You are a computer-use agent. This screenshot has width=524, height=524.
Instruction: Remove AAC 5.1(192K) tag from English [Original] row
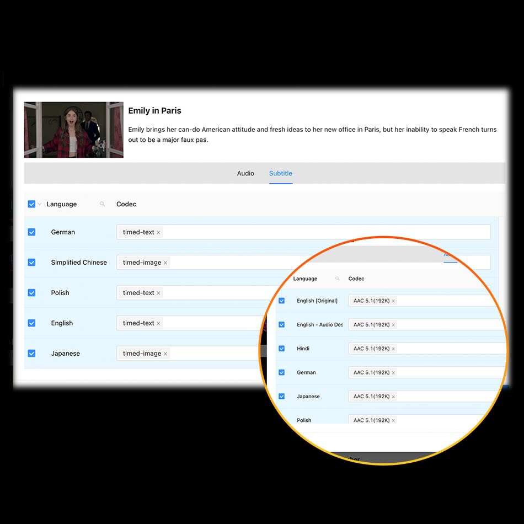pos(393,301)
